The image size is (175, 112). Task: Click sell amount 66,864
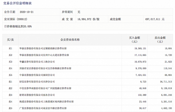168,75
